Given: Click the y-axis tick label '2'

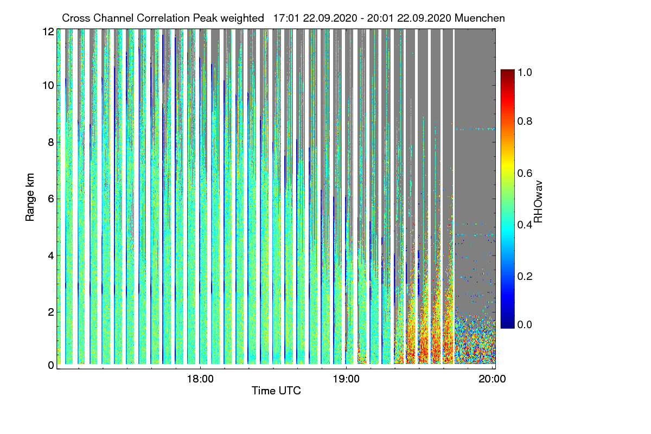Looking at the screenshot, I should tap(50, 312).
